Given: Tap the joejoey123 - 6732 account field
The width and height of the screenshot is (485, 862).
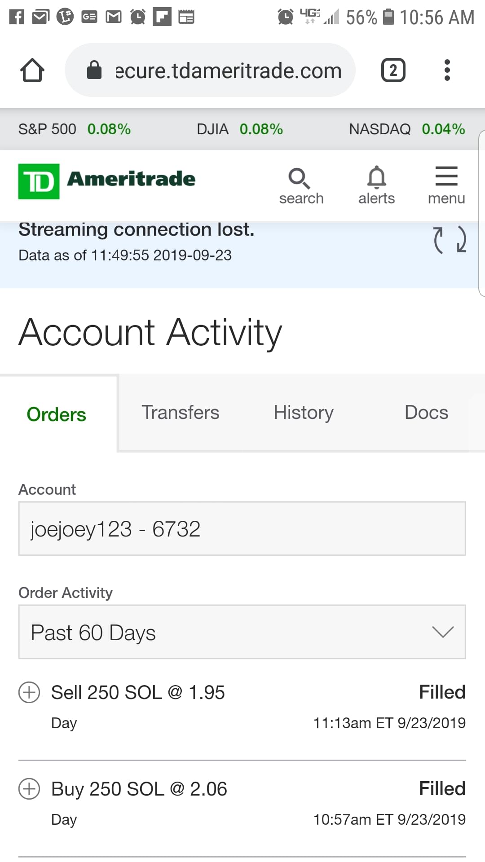Looking at the screenshot, I should (242, 529).
